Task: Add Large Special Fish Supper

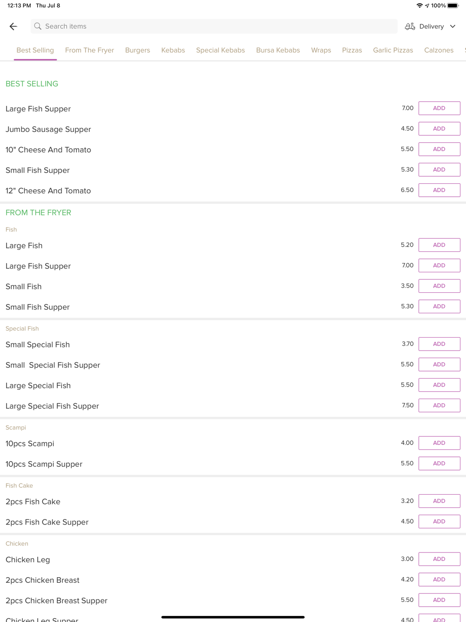Action: click(x=439, y=406)
